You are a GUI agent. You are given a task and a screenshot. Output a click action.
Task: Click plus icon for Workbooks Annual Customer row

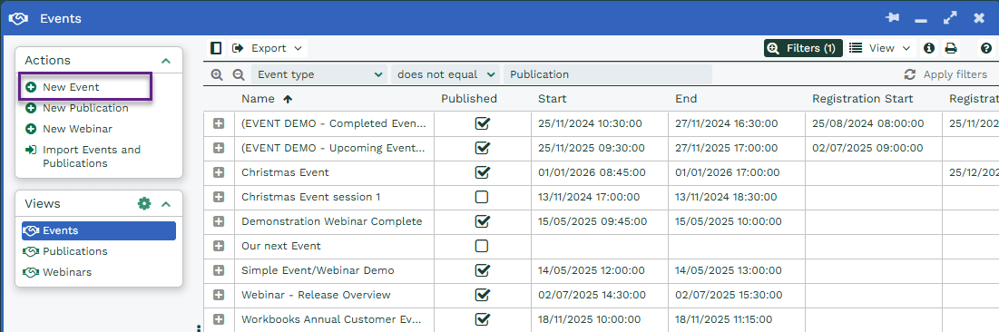pos(219,319)
